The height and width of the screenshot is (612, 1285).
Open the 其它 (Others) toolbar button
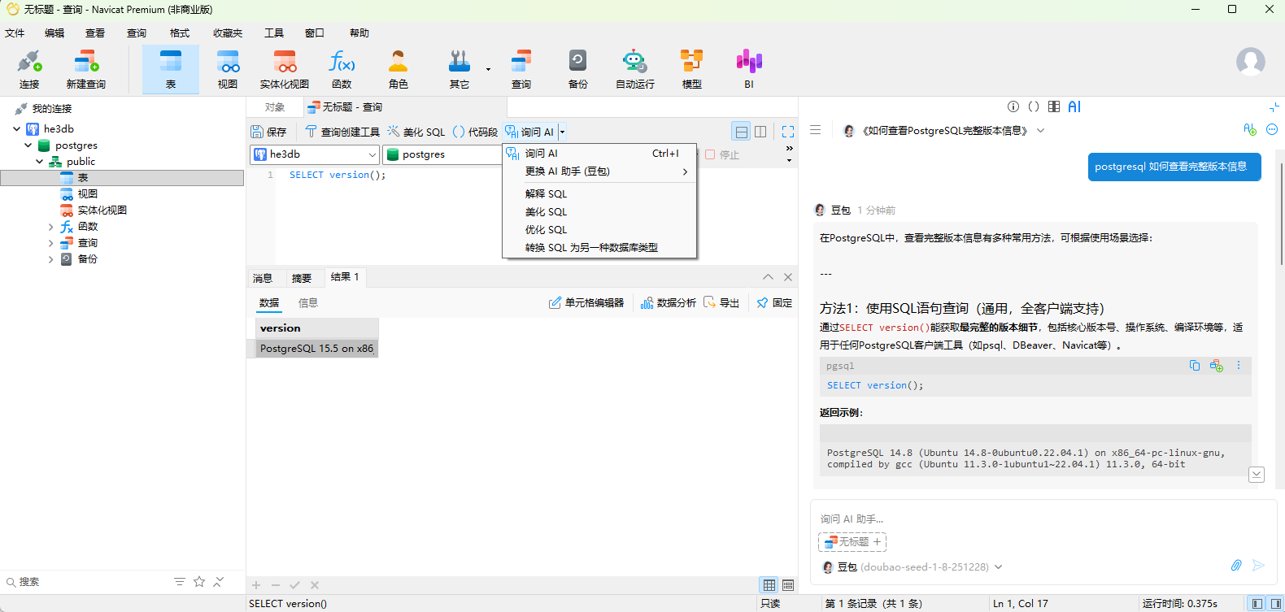coord(460,69)
